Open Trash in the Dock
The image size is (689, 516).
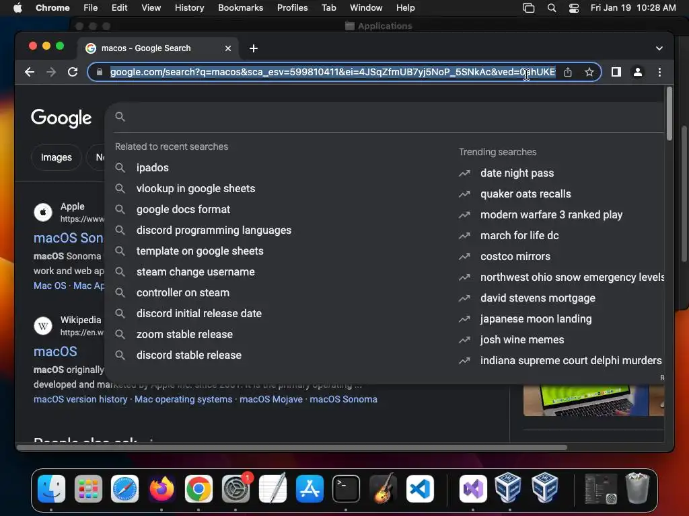[637, 488]
